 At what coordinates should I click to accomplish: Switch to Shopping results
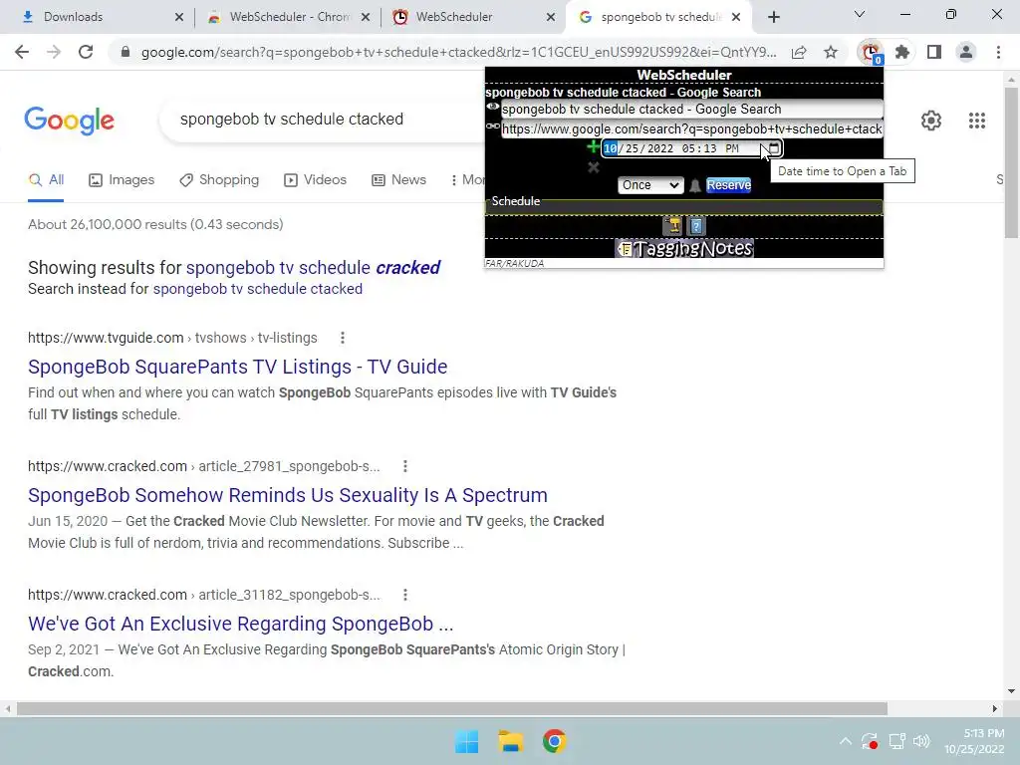click(219, 180)
